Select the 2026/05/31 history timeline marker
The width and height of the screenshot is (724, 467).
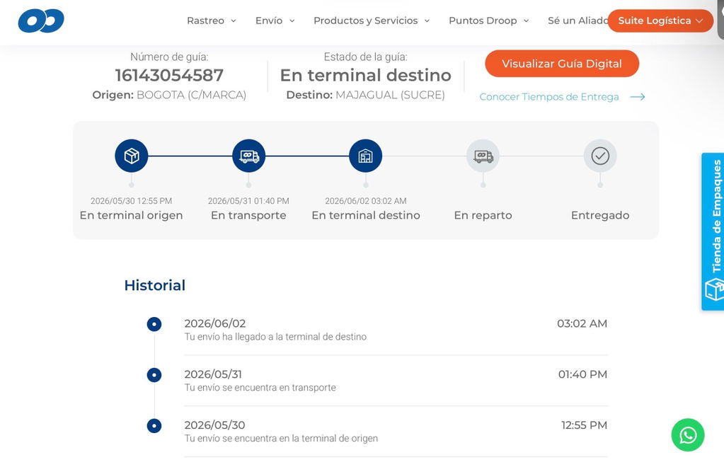[154, 375]
